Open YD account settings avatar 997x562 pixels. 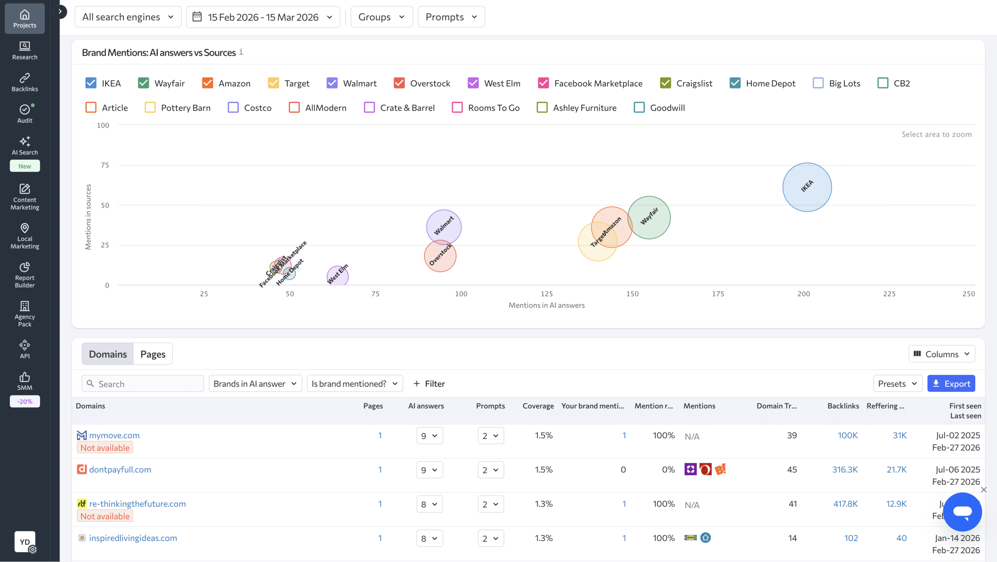click(25, 542)
